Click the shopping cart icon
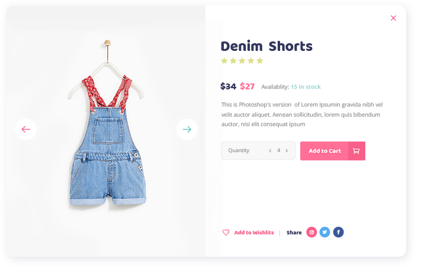 (356, 151)
